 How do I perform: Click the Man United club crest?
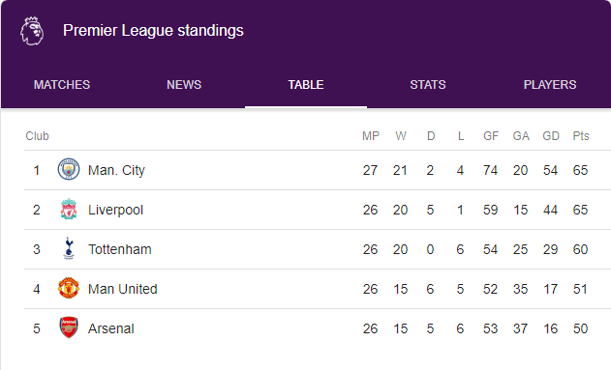[69, 288]
